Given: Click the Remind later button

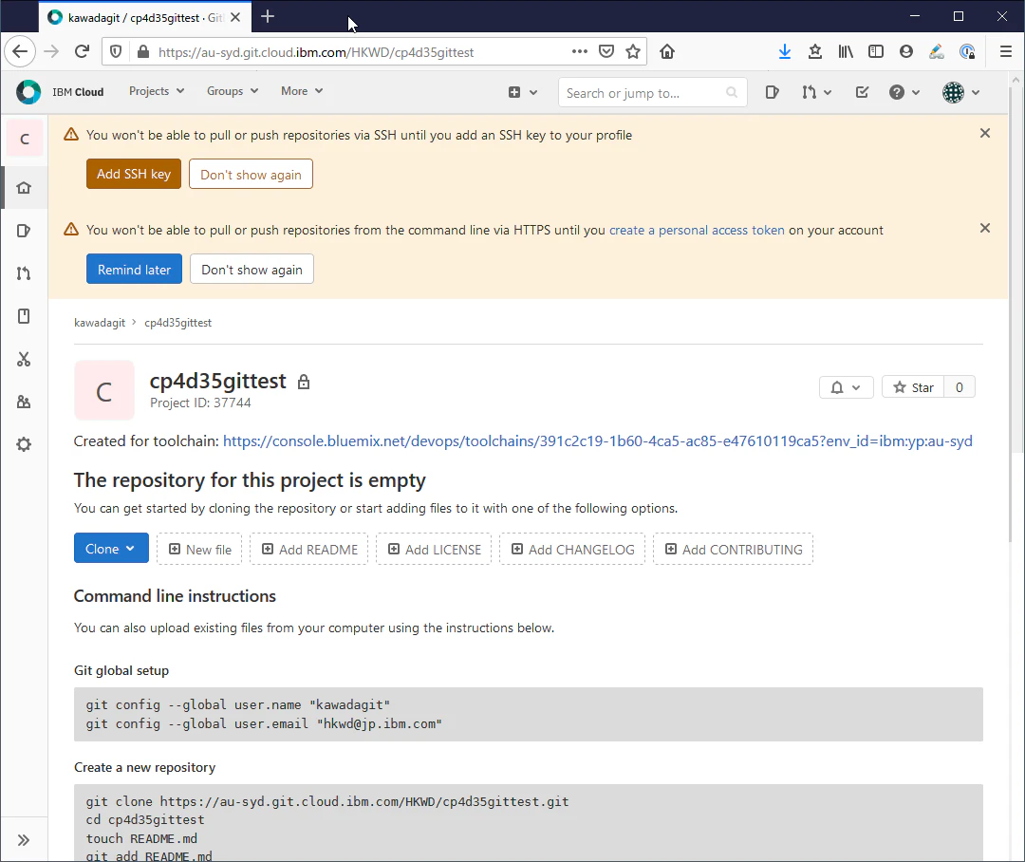Looking at the screenshot, I should point(134,269).
